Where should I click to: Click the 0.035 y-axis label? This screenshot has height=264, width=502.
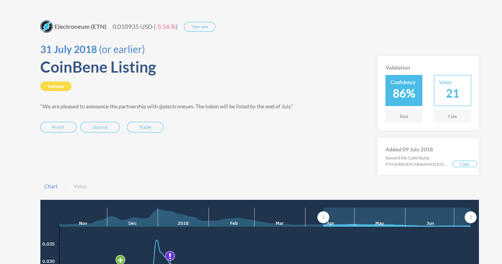(48, 244)
